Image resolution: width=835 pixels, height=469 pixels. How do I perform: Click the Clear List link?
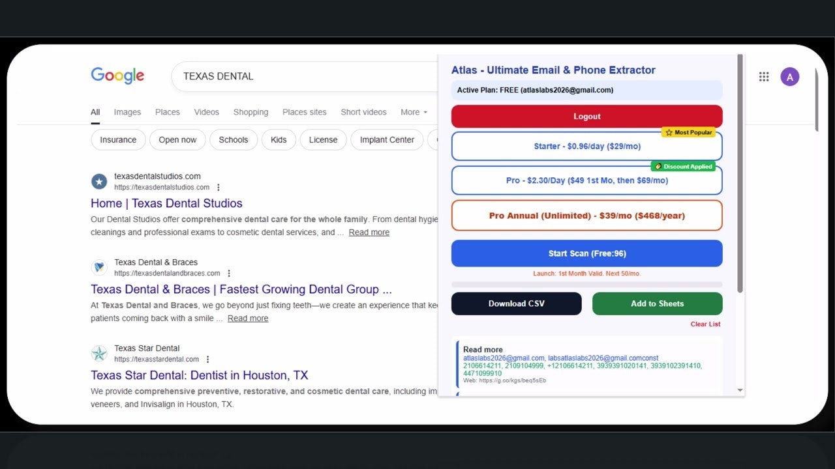pos(705,324)
